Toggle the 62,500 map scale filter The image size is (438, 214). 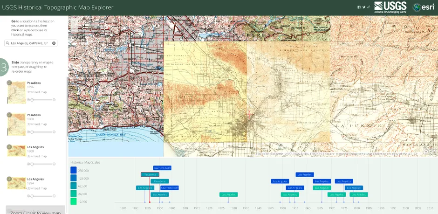point(73,186)
